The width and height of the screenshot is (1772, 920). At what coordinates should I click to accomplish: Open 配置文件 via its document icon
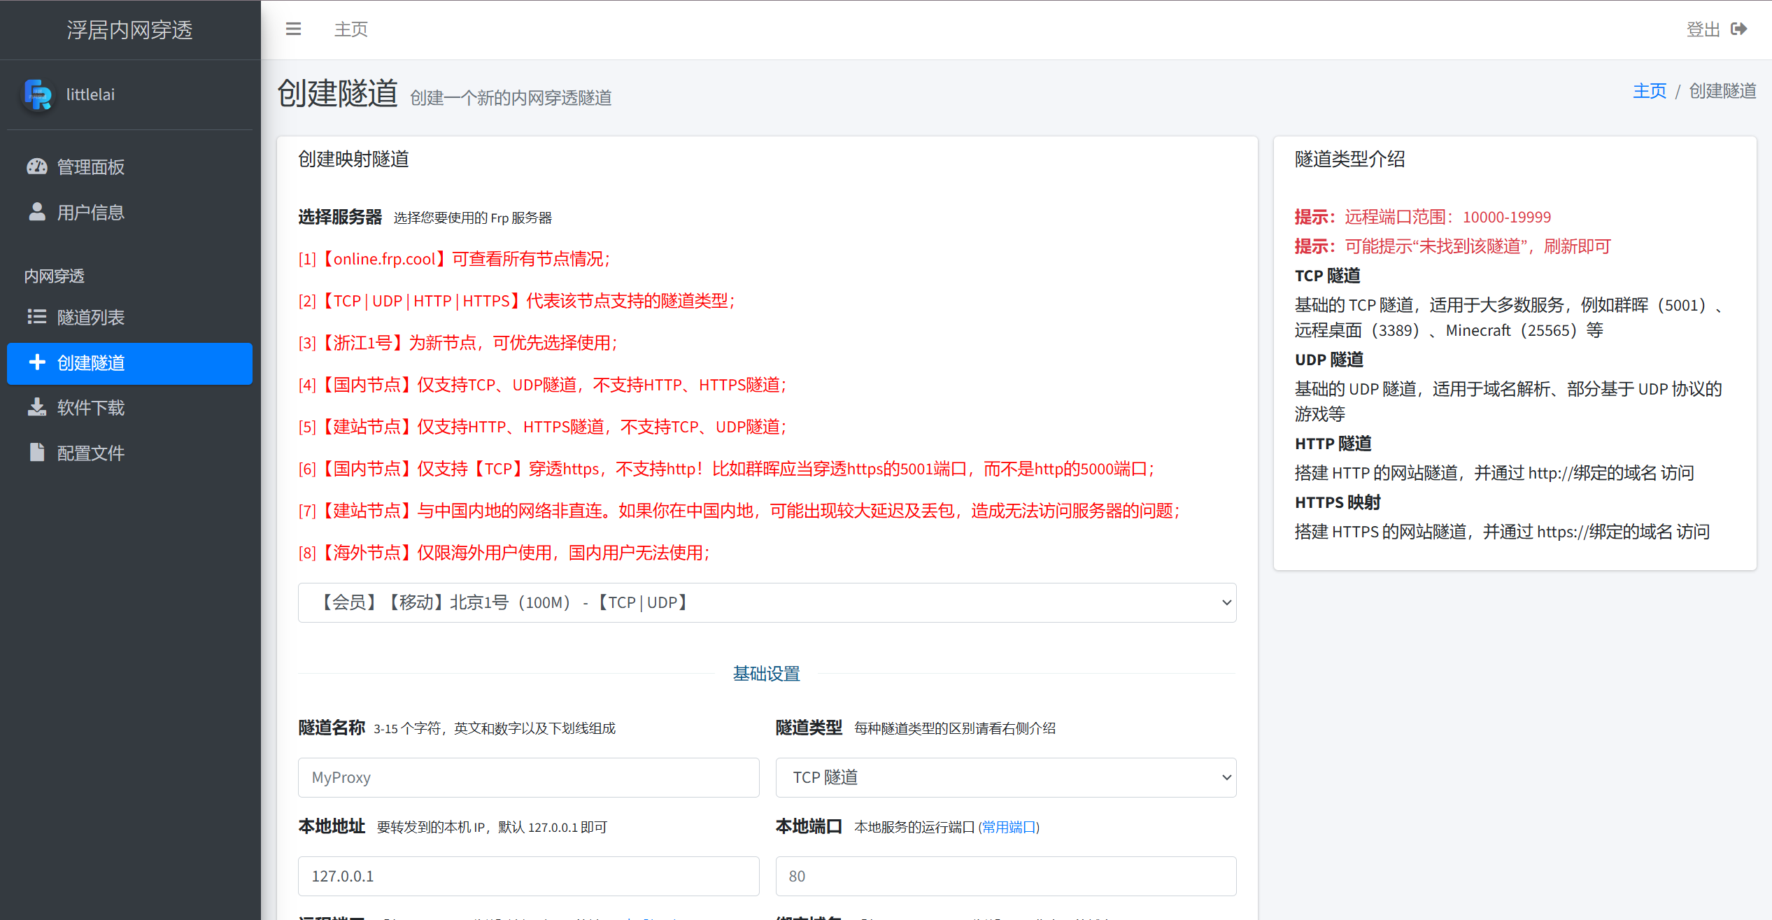pyautogui.click(x=37, y=452)
